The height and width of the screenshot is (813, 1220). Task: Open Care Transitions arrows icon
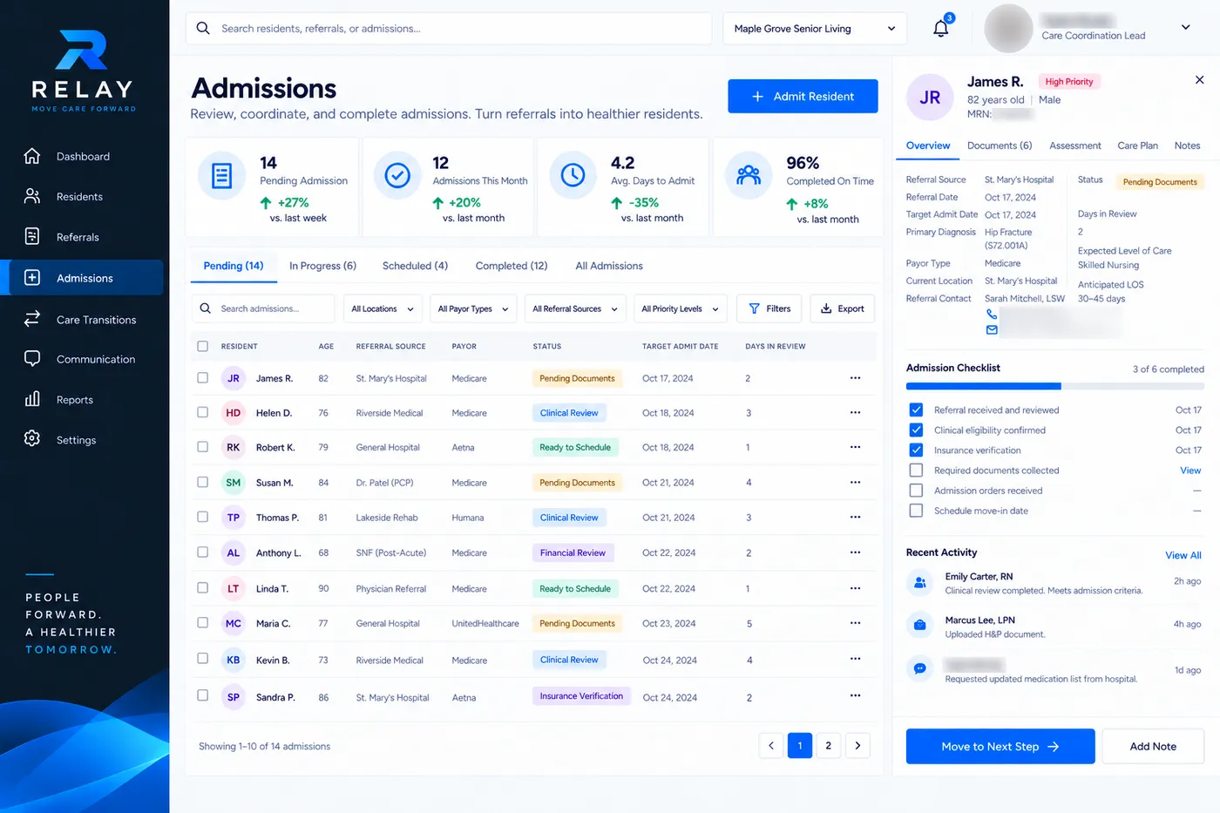coord(32,319)
